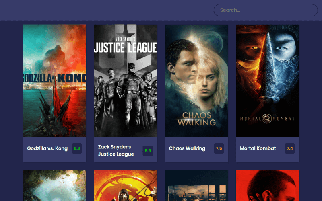Click the Zack Snyder's Justice League title
322x201 pixels.
click(x=116, y=150)
